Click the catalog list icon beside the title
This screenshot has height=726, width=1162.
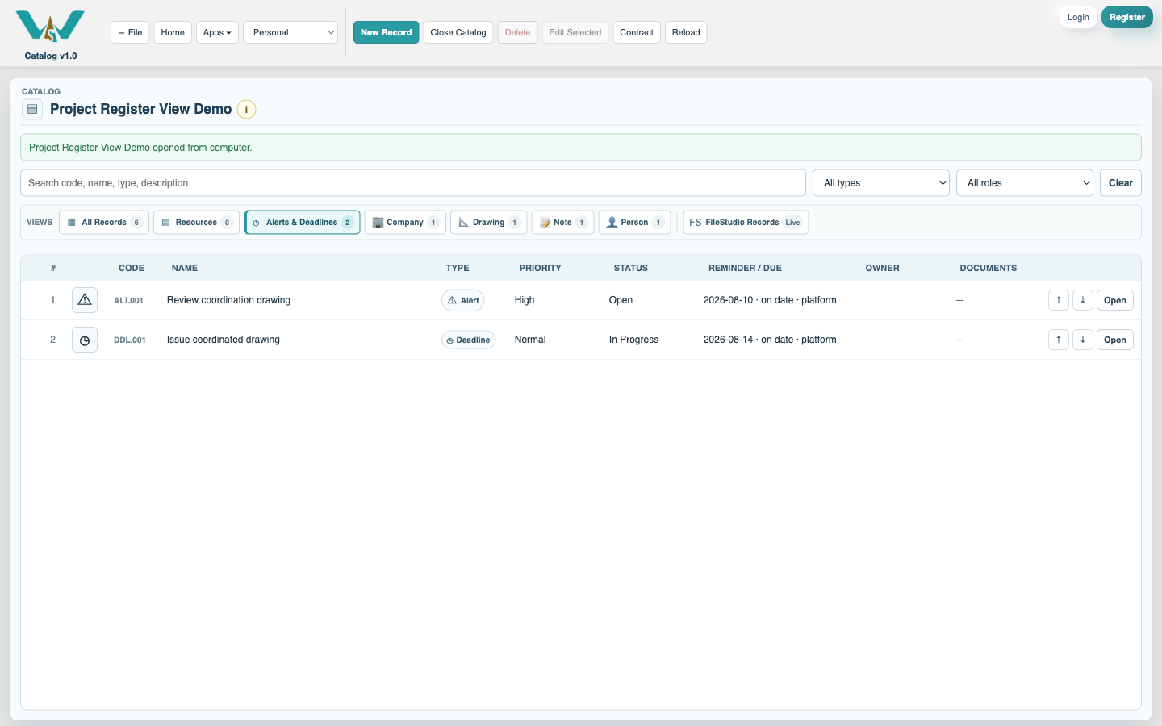point(32,109)
